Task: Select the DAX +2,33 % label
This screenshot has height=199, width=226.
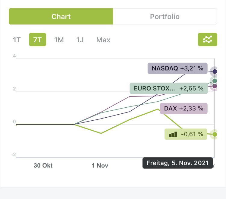Action: (x=184, y=108)
